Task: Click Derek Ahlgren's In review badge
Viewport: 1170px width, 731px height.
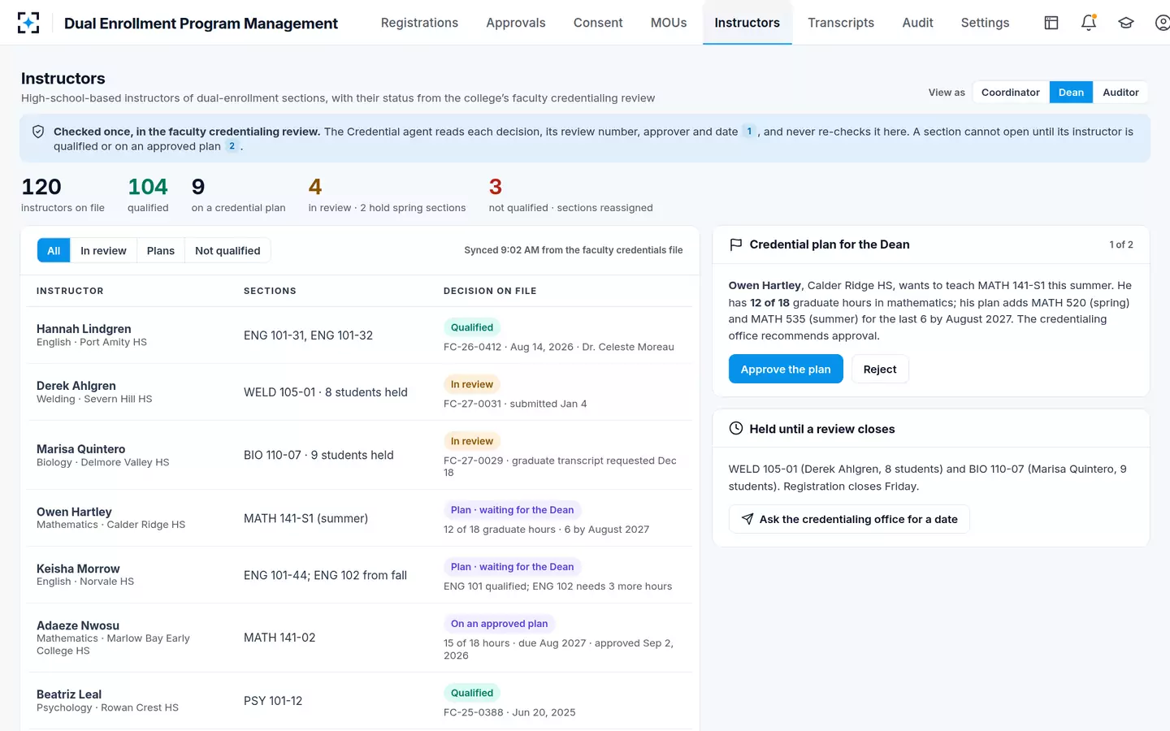Action: pyautogui.click(x=472, y=384)
